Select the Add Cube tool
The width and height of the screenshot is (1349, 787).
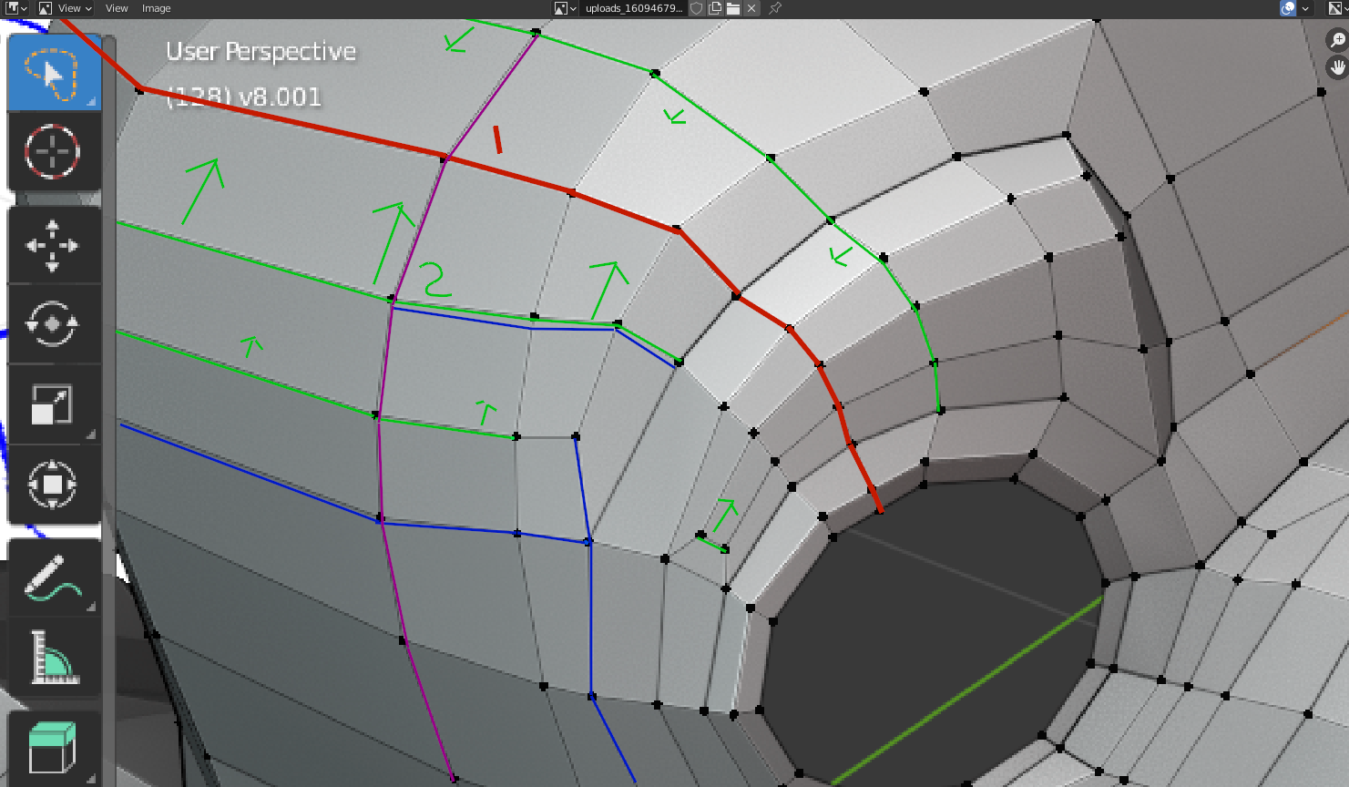click(x=54, y=749)
